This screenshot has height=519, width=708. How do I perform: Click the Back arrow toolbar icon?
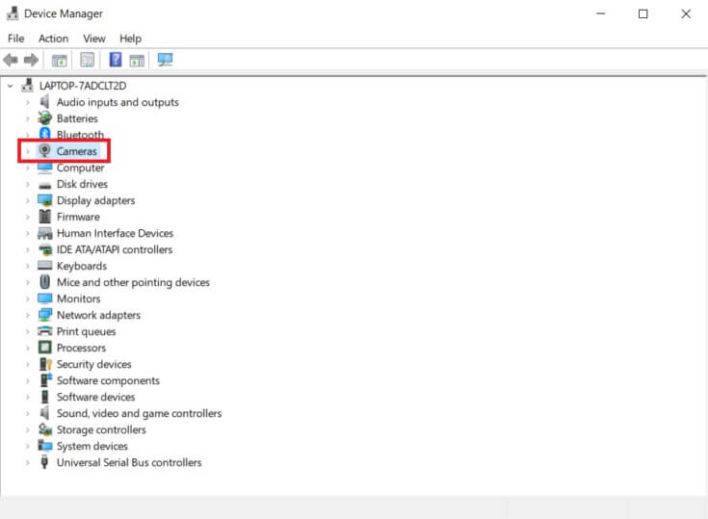11,60
